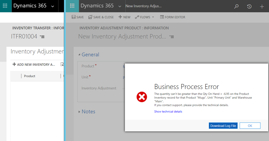Image resolution: width=269 pixels, height=141 pixels.
Task: Click the Save command
Action: [x=78, y=17]
